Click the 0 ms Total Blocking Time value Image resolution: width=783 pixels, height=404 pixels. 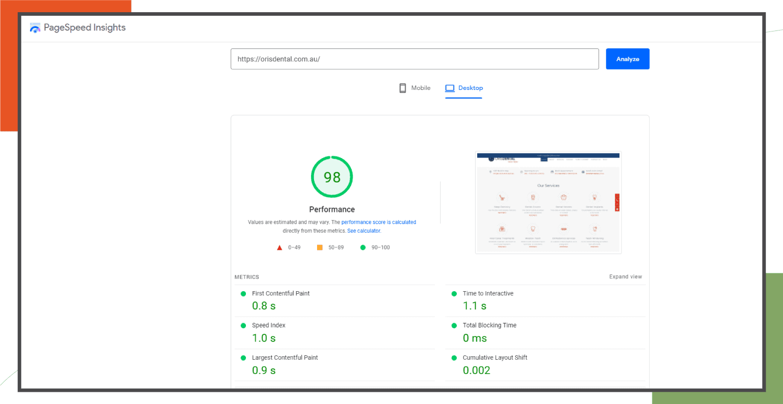[x=475, y=338]
